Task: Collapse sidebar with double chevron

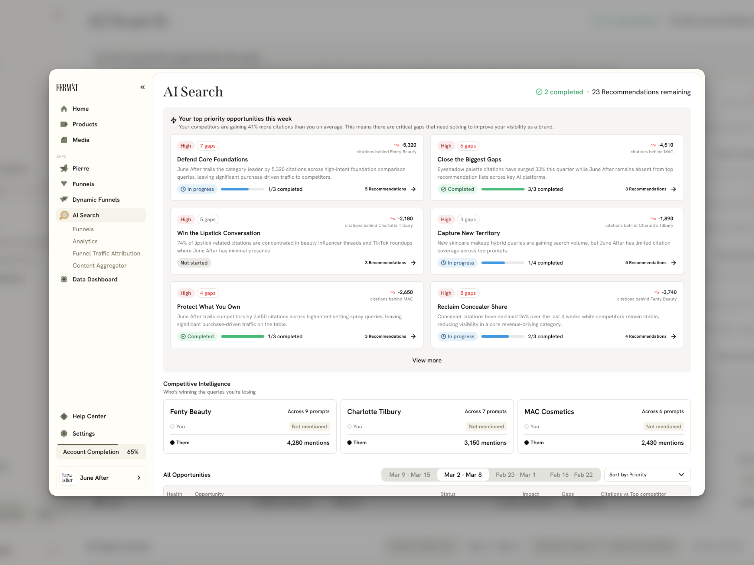Action: point(142,87)
